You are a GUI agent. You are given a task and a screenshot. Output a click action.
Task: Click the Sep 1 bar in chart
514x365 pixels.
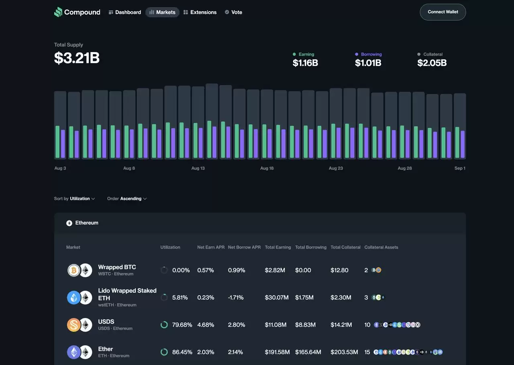460,126
